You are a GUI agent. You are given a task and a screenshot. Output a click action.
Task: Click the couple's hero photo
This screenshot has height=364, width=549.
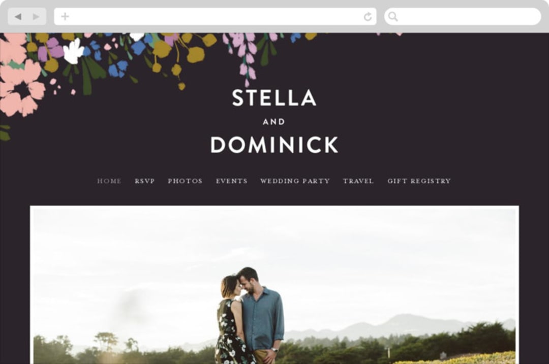point(274,285)
